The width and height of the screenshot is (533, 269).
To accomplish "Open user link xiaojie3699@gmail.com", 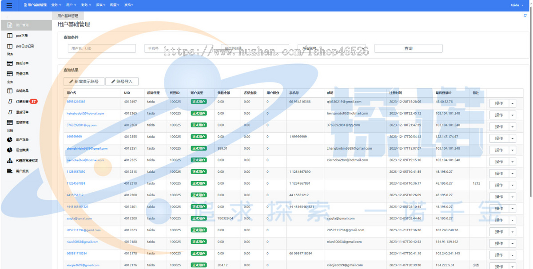I will coord(83,265).
